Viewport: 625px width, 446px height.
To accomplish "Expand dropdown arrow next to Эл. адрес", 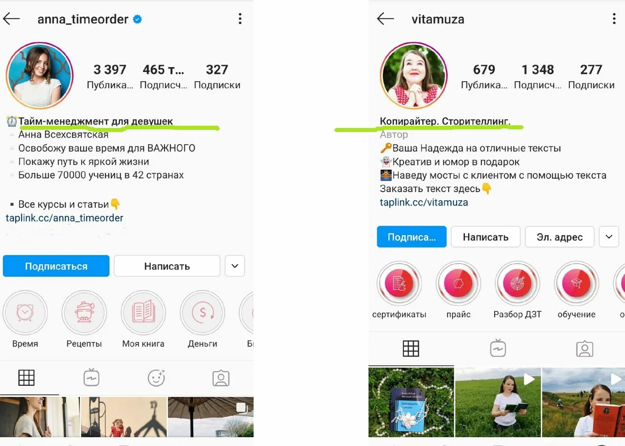I will 609,237.
